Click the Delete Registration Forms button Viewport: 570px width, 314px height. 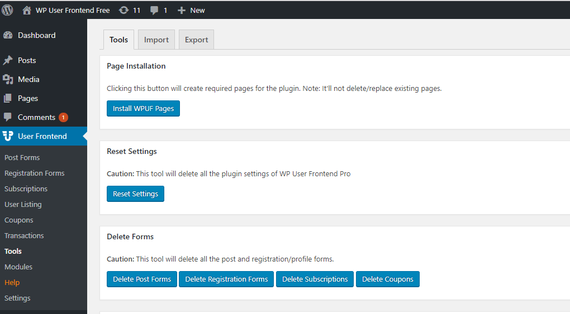226,279
